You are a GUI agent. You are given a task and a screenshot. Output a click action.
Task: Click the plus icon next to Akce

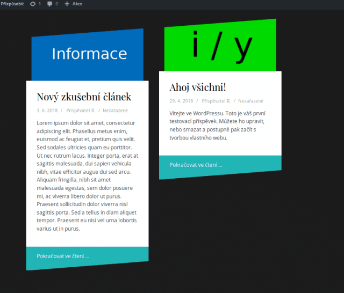point(67,4)
